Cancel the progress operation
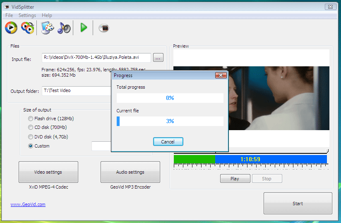341x223 pixels. tap(168, 142)
